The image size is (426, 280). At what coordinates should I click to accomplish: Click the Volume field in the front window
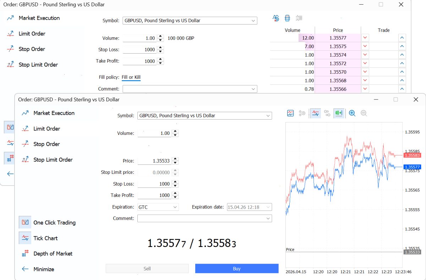tap(154, 133)
